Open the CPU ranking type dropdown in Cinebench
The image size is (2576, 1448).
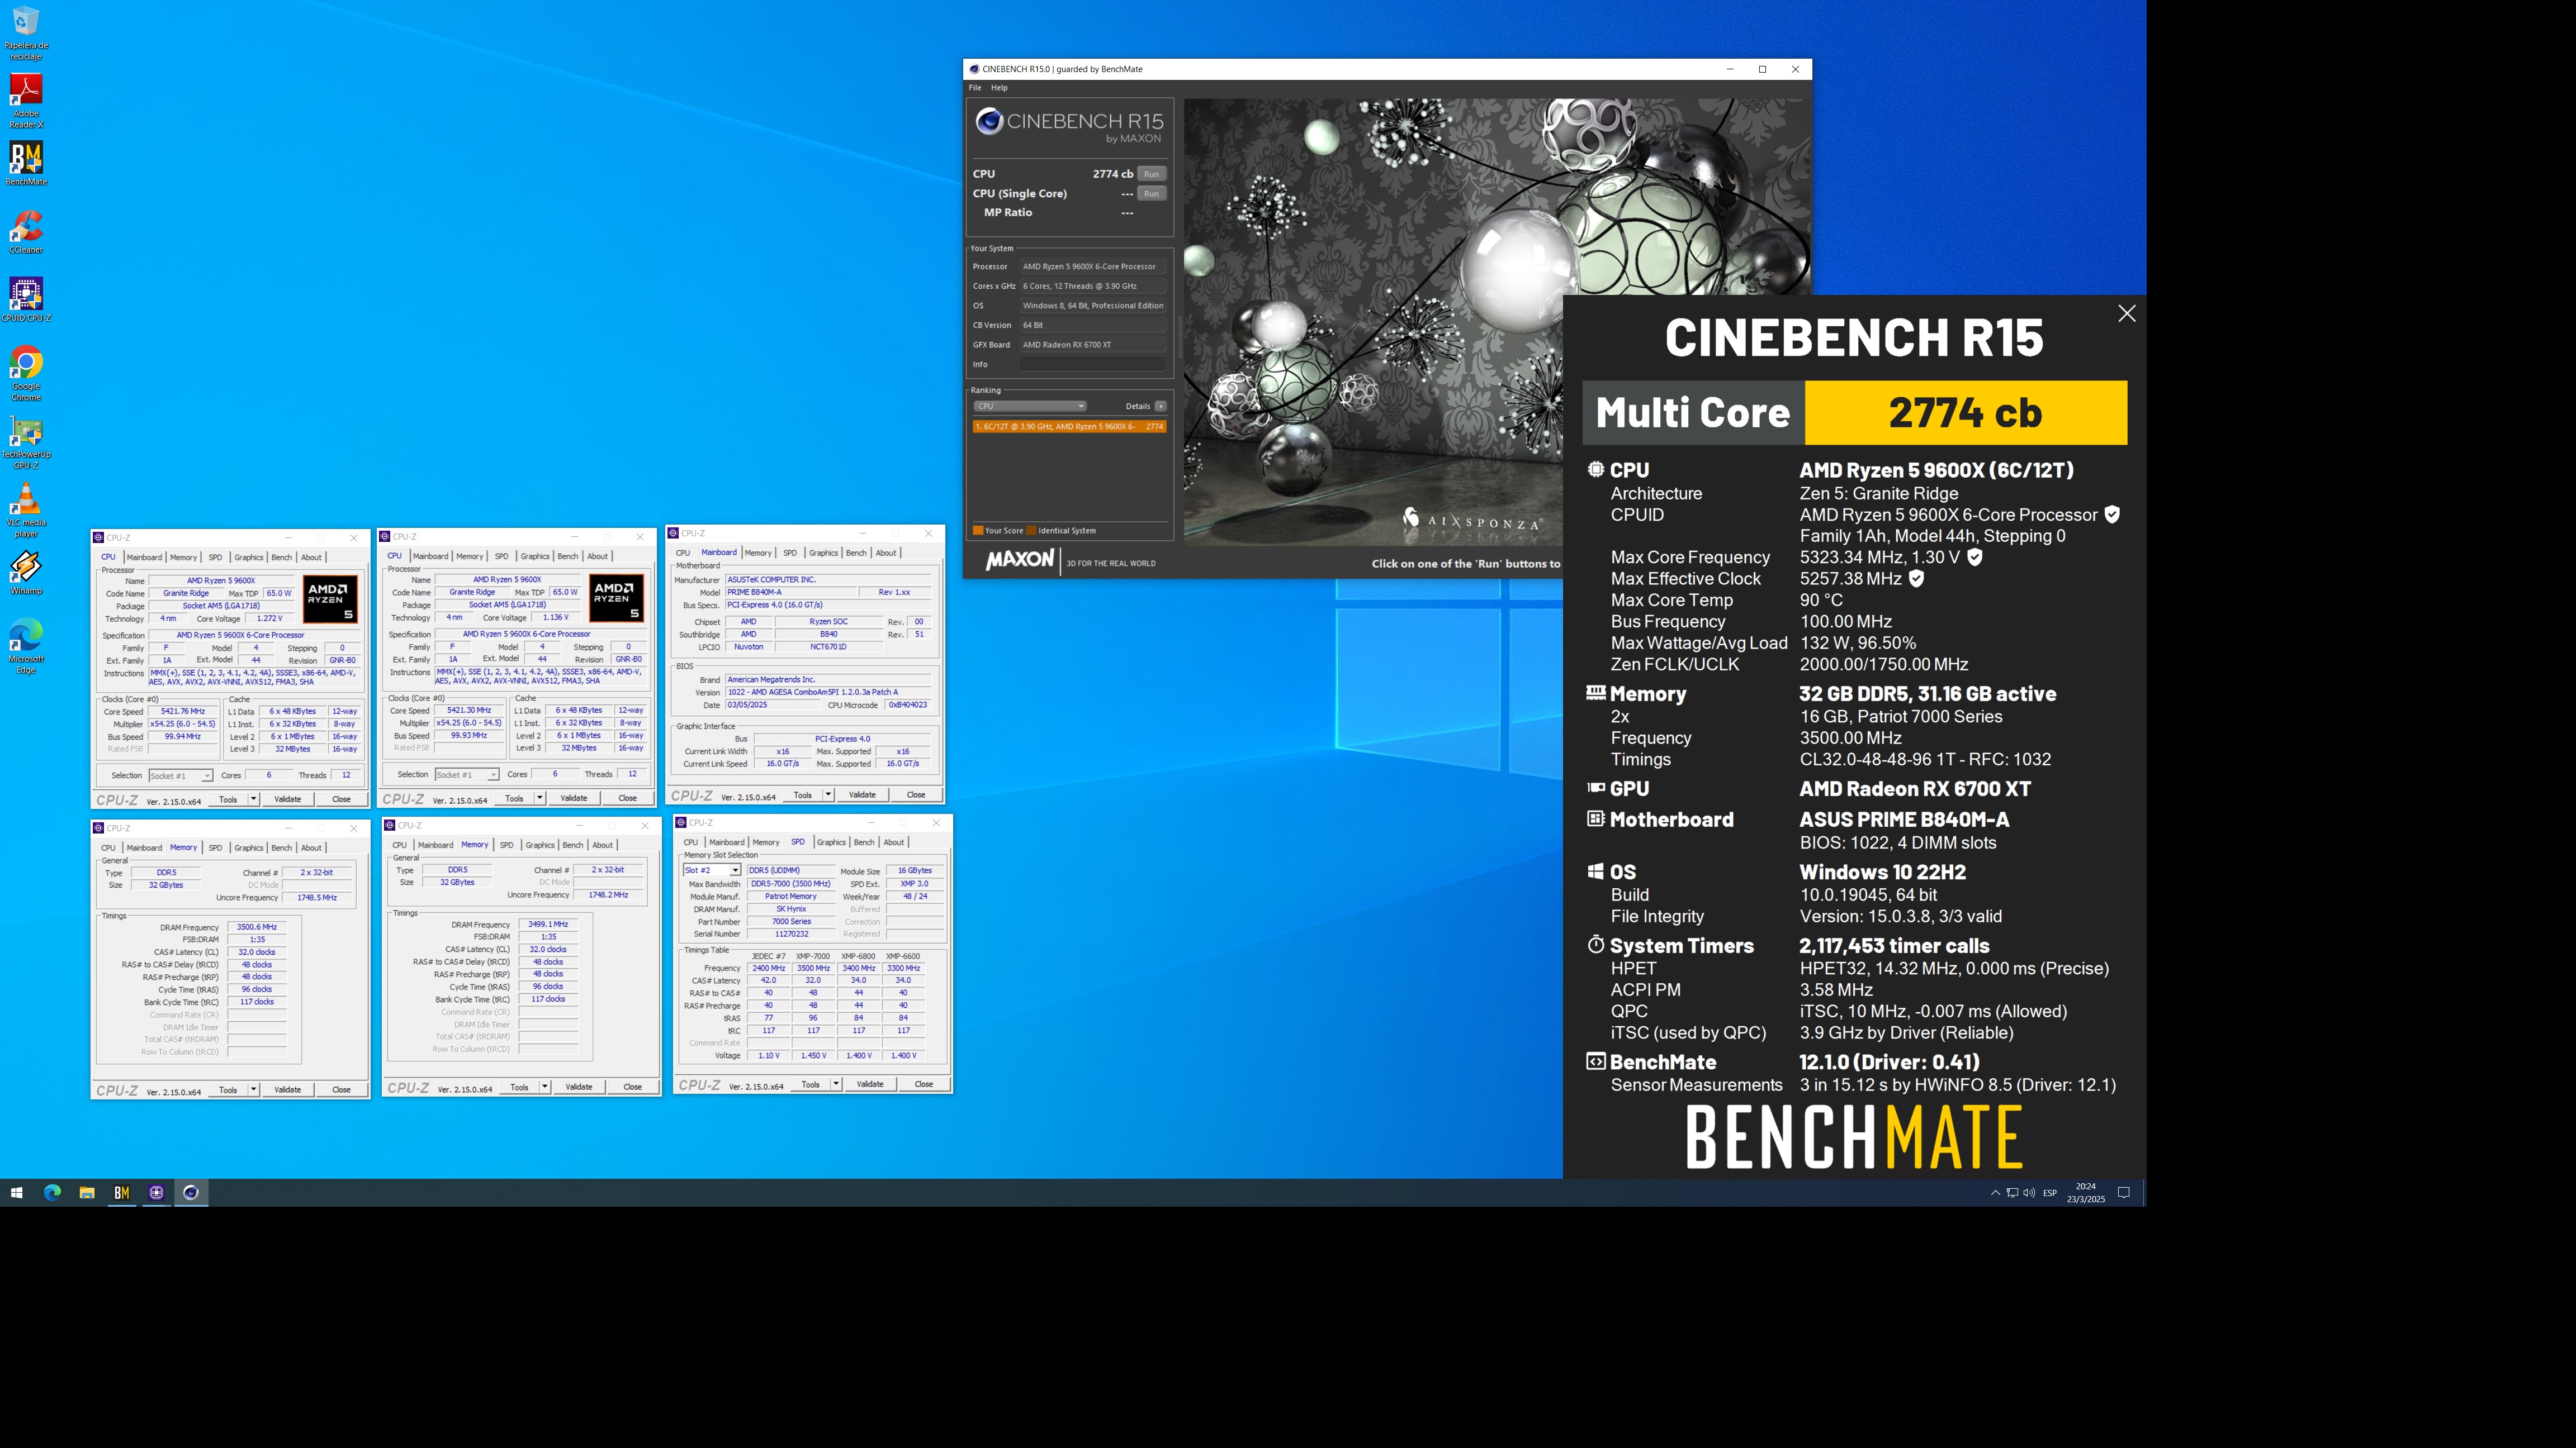coord(1030,407)
